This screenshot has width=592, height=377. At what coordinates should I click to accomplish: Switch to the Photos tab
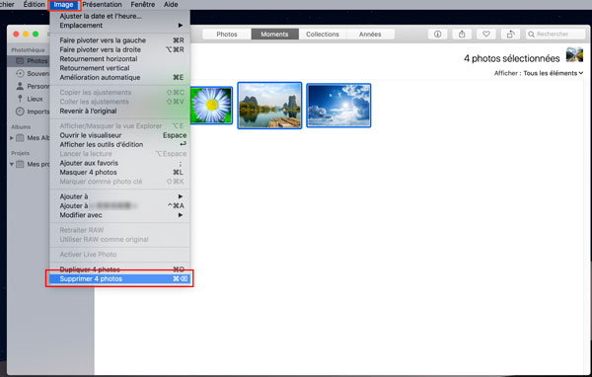[227, 34]
